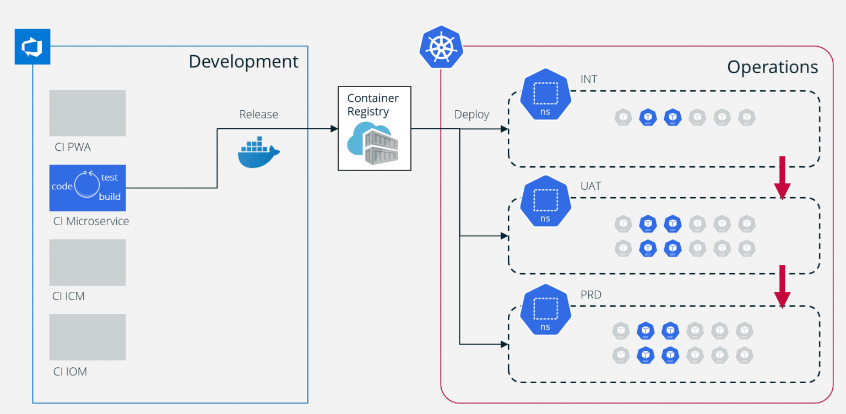Switch to the Operations section

pyautogui.click(x=773, y=67)
